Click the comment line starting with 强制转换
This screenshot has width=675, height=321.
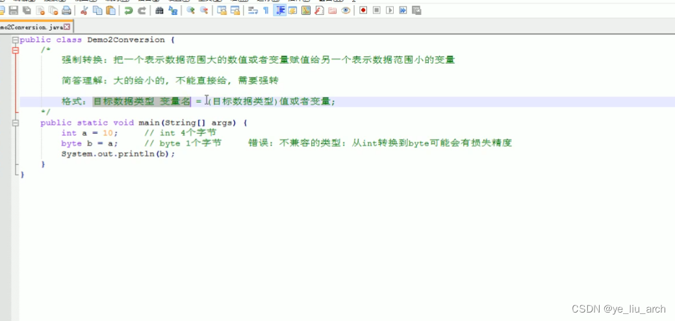(x=259, y=60)
